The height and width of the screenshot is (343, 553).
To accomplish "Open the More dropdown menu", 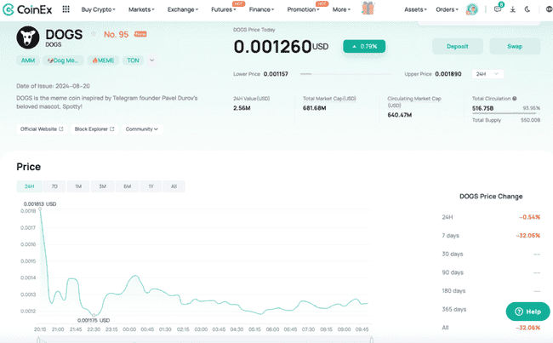I will [x=341, y=9].
